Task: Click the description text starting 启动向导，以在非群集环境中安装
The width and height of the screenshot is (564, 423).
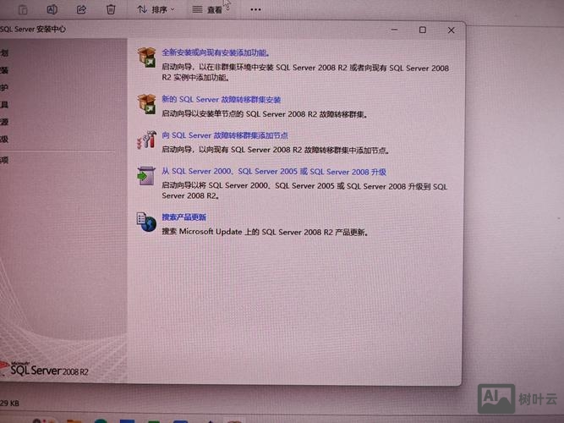Action: 305,73
